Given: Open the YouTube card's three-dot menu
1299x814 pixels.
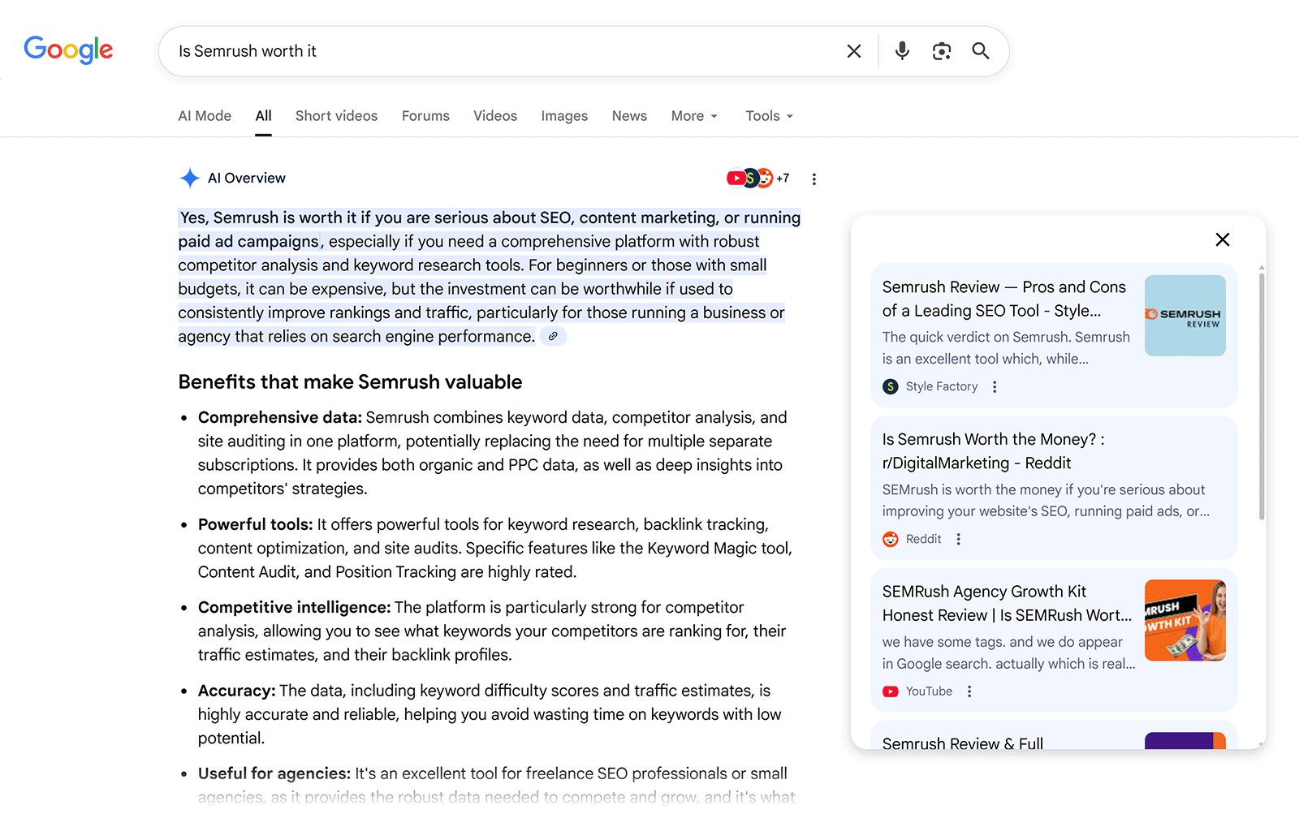Looking at the screenshot, I should pos(969,691).
